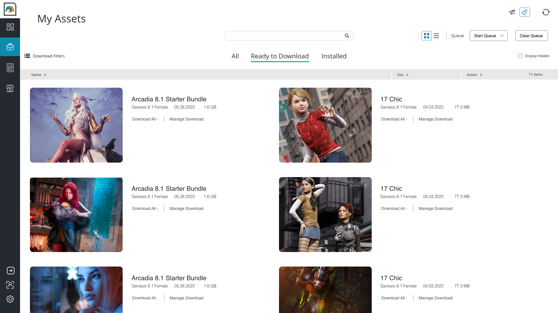Open the dashboard grid icon in the sidebar
This screenshot has width=558, height=313.
[10, 27]
